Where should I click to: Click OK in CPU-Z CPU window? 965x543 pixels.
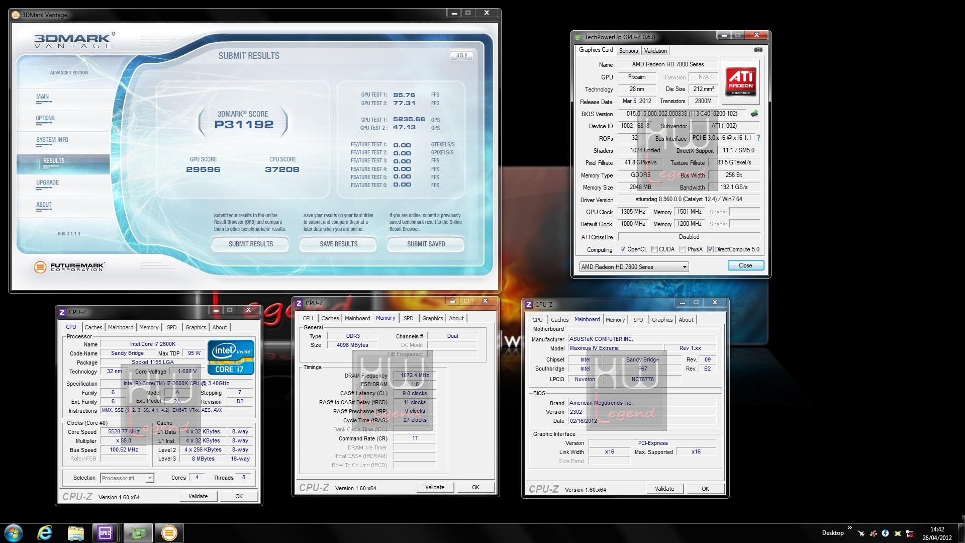pyautogui.click(x=239, y=496)
